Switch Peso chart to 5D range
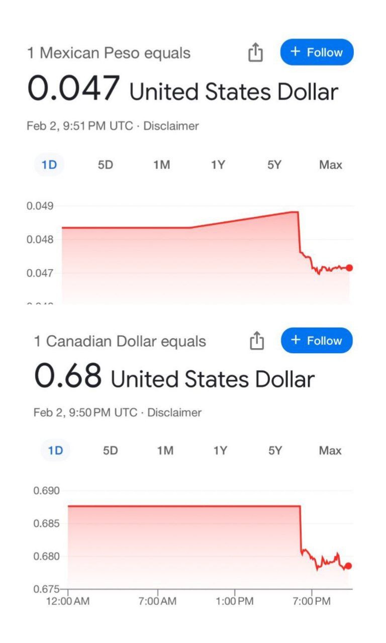This screenshot has width=386, height=643. pyautogui.click(x=106, y=165)
